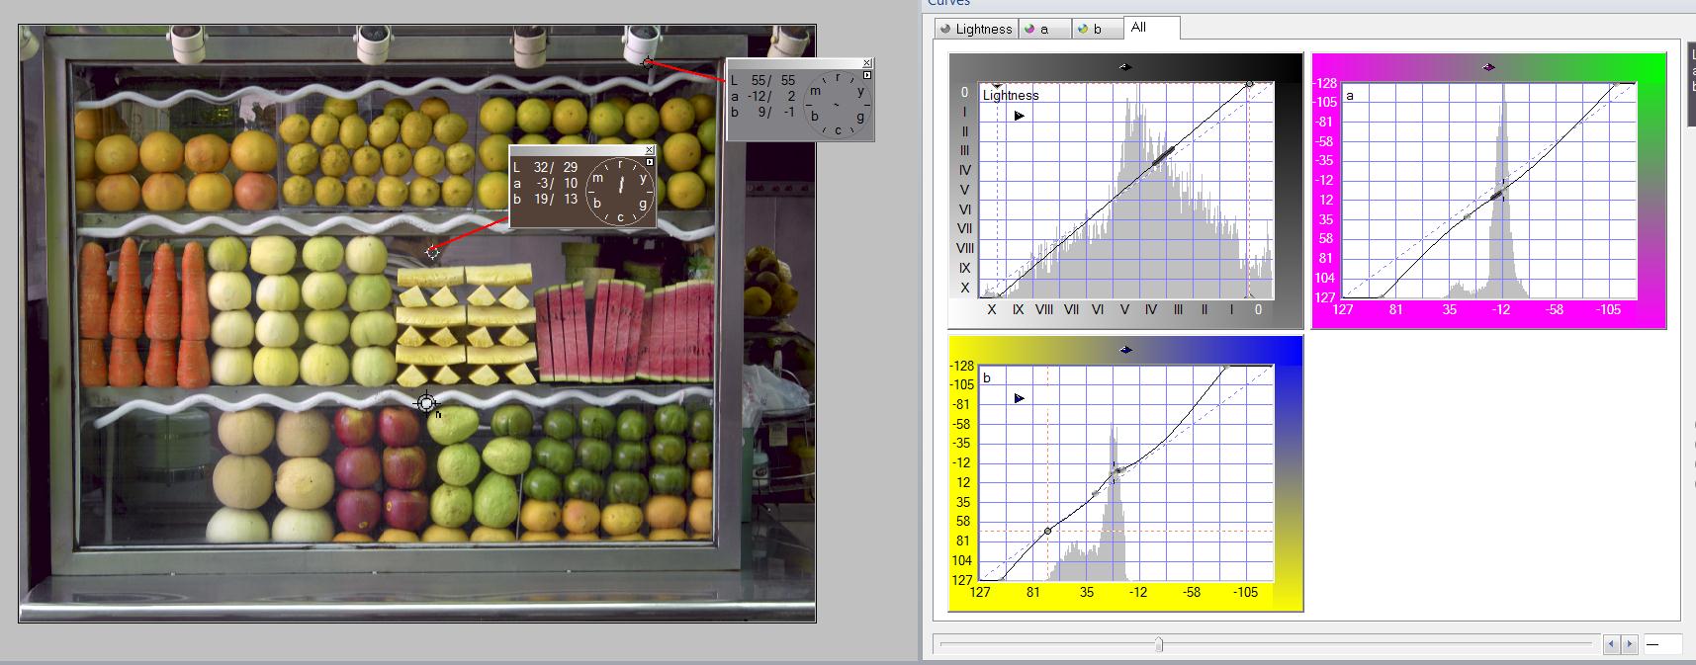Expand the gray sampler box options arrow
The height and width of the screenshot is (665, 1696).
(x=867, y=75)
